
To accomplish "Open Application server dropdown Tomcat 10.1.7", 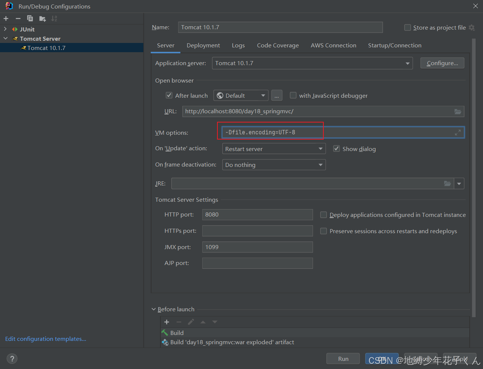I will pos(312,63).
